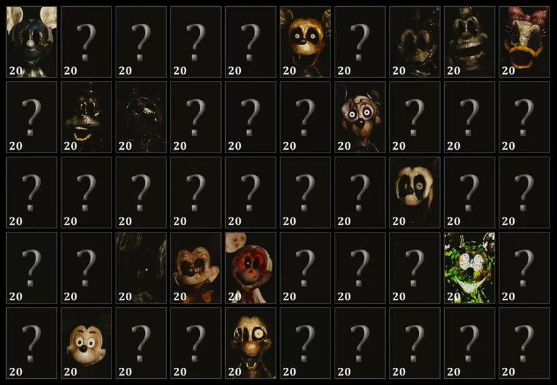Pick the cartoon Mickey with surprised eyes
This screenshot has width=557, height=385.
coord(86,343)
